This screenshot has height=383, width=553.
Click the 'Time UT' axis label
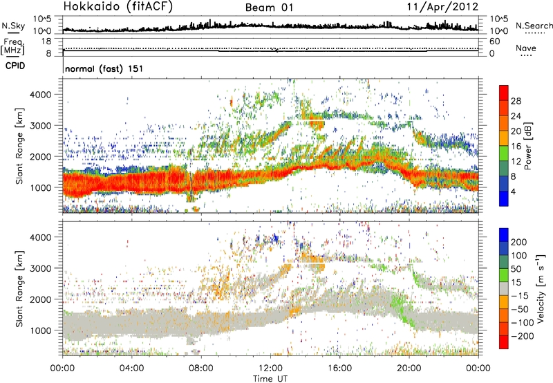coord(270,379)
